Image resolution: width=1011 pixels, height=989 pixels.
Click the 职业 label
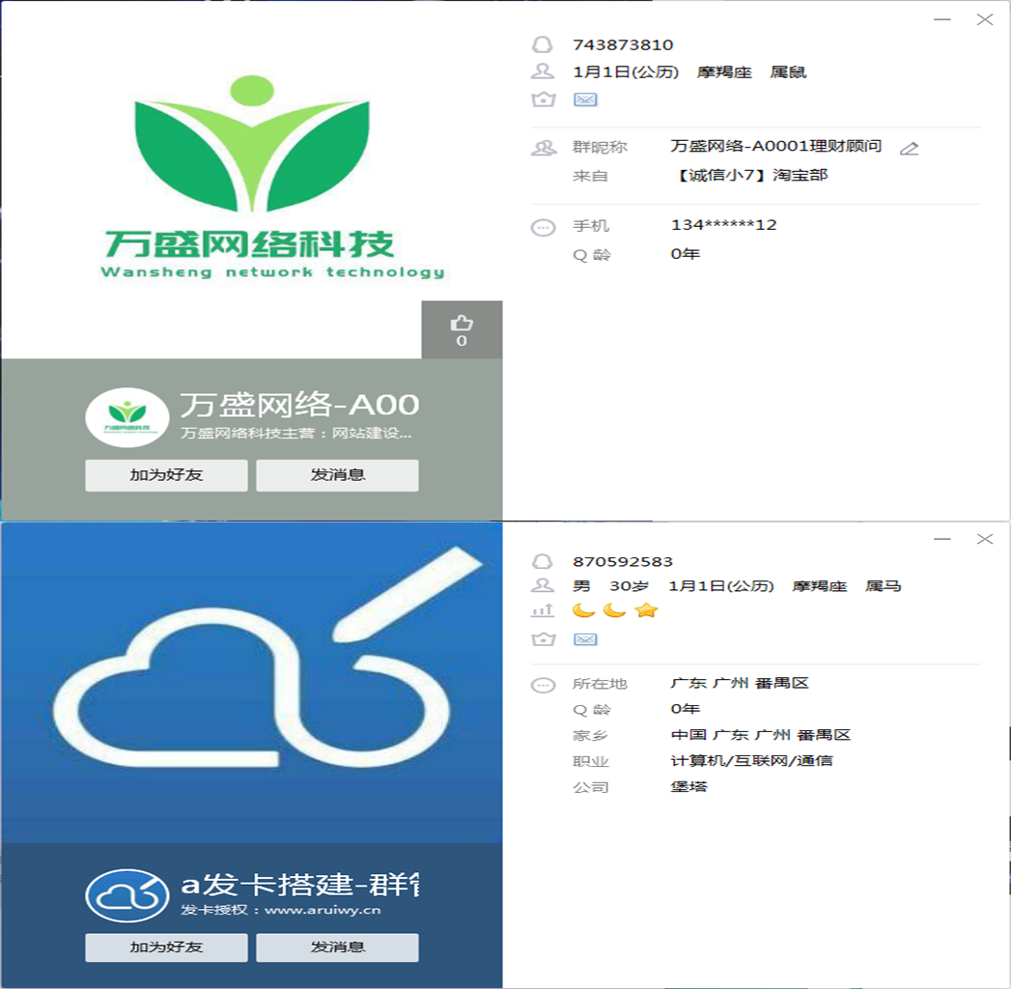[591, 761]
